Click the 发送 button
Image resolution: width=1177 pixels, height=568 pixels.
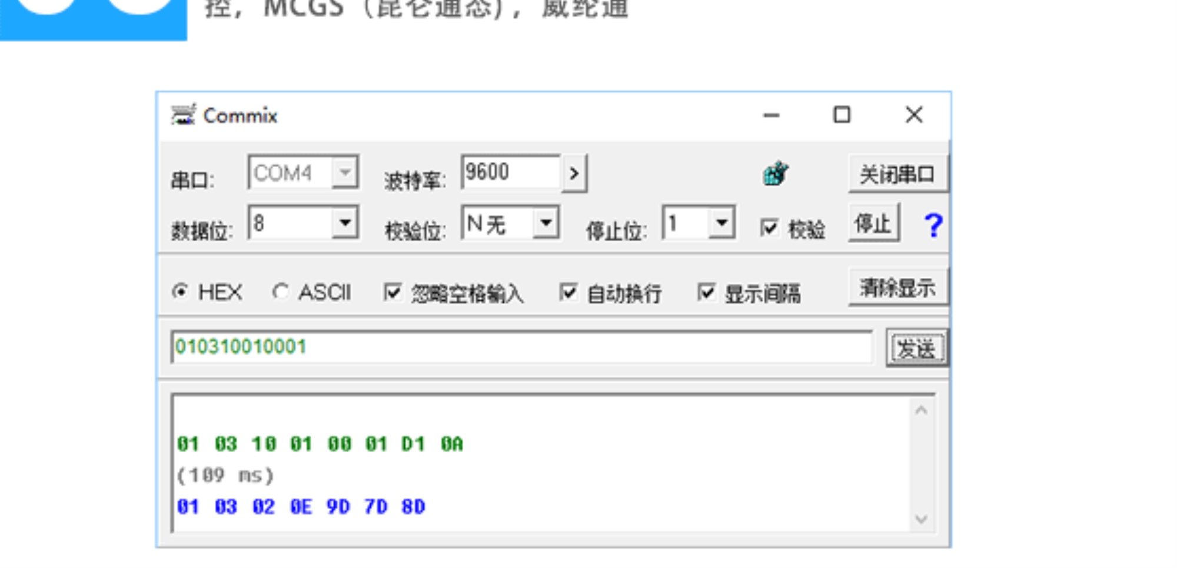[x=916, y=348]
